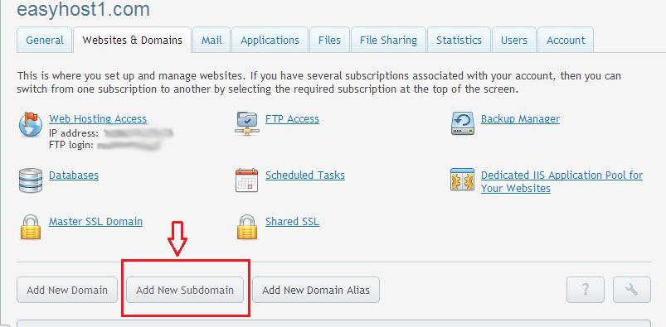Click the Add New Subdomain button
Viewport: 666px width, 327px height.
click(x=185, y=290)
